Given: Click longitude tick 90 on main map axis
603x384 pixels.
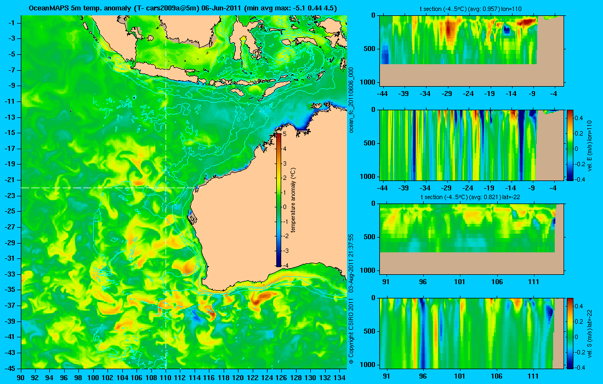Looking at the screenshot, I should coord(21,377).
